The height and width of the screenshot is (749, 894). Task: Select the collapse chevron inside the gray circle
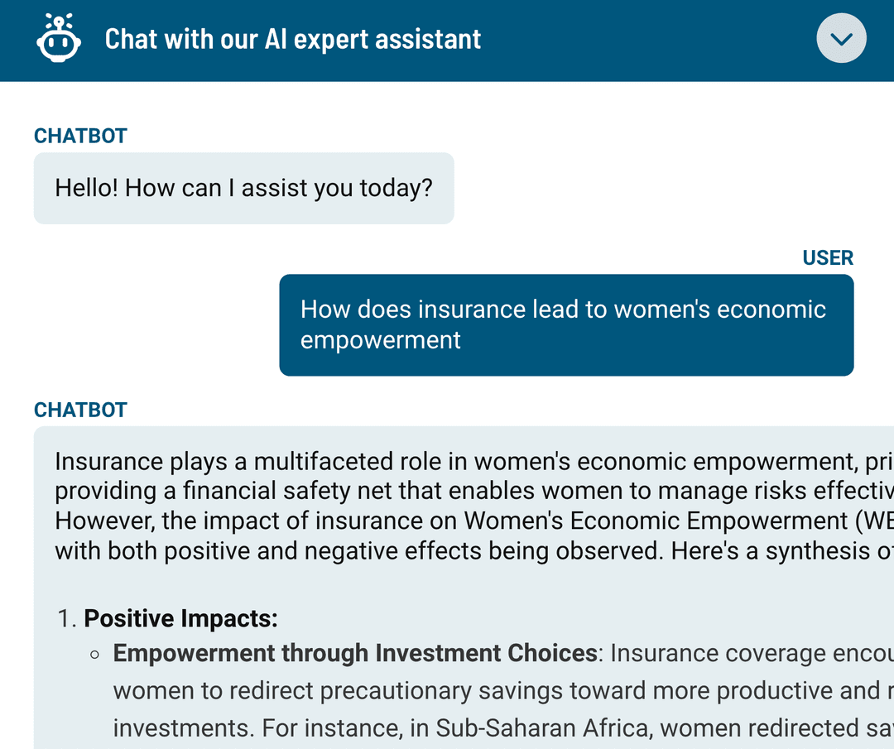840,38
